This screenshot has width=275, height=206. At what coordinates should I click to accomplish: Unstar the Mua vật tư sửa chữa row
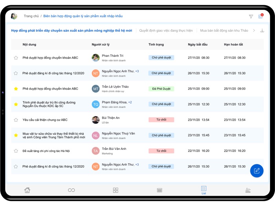[x=16, y=135]
